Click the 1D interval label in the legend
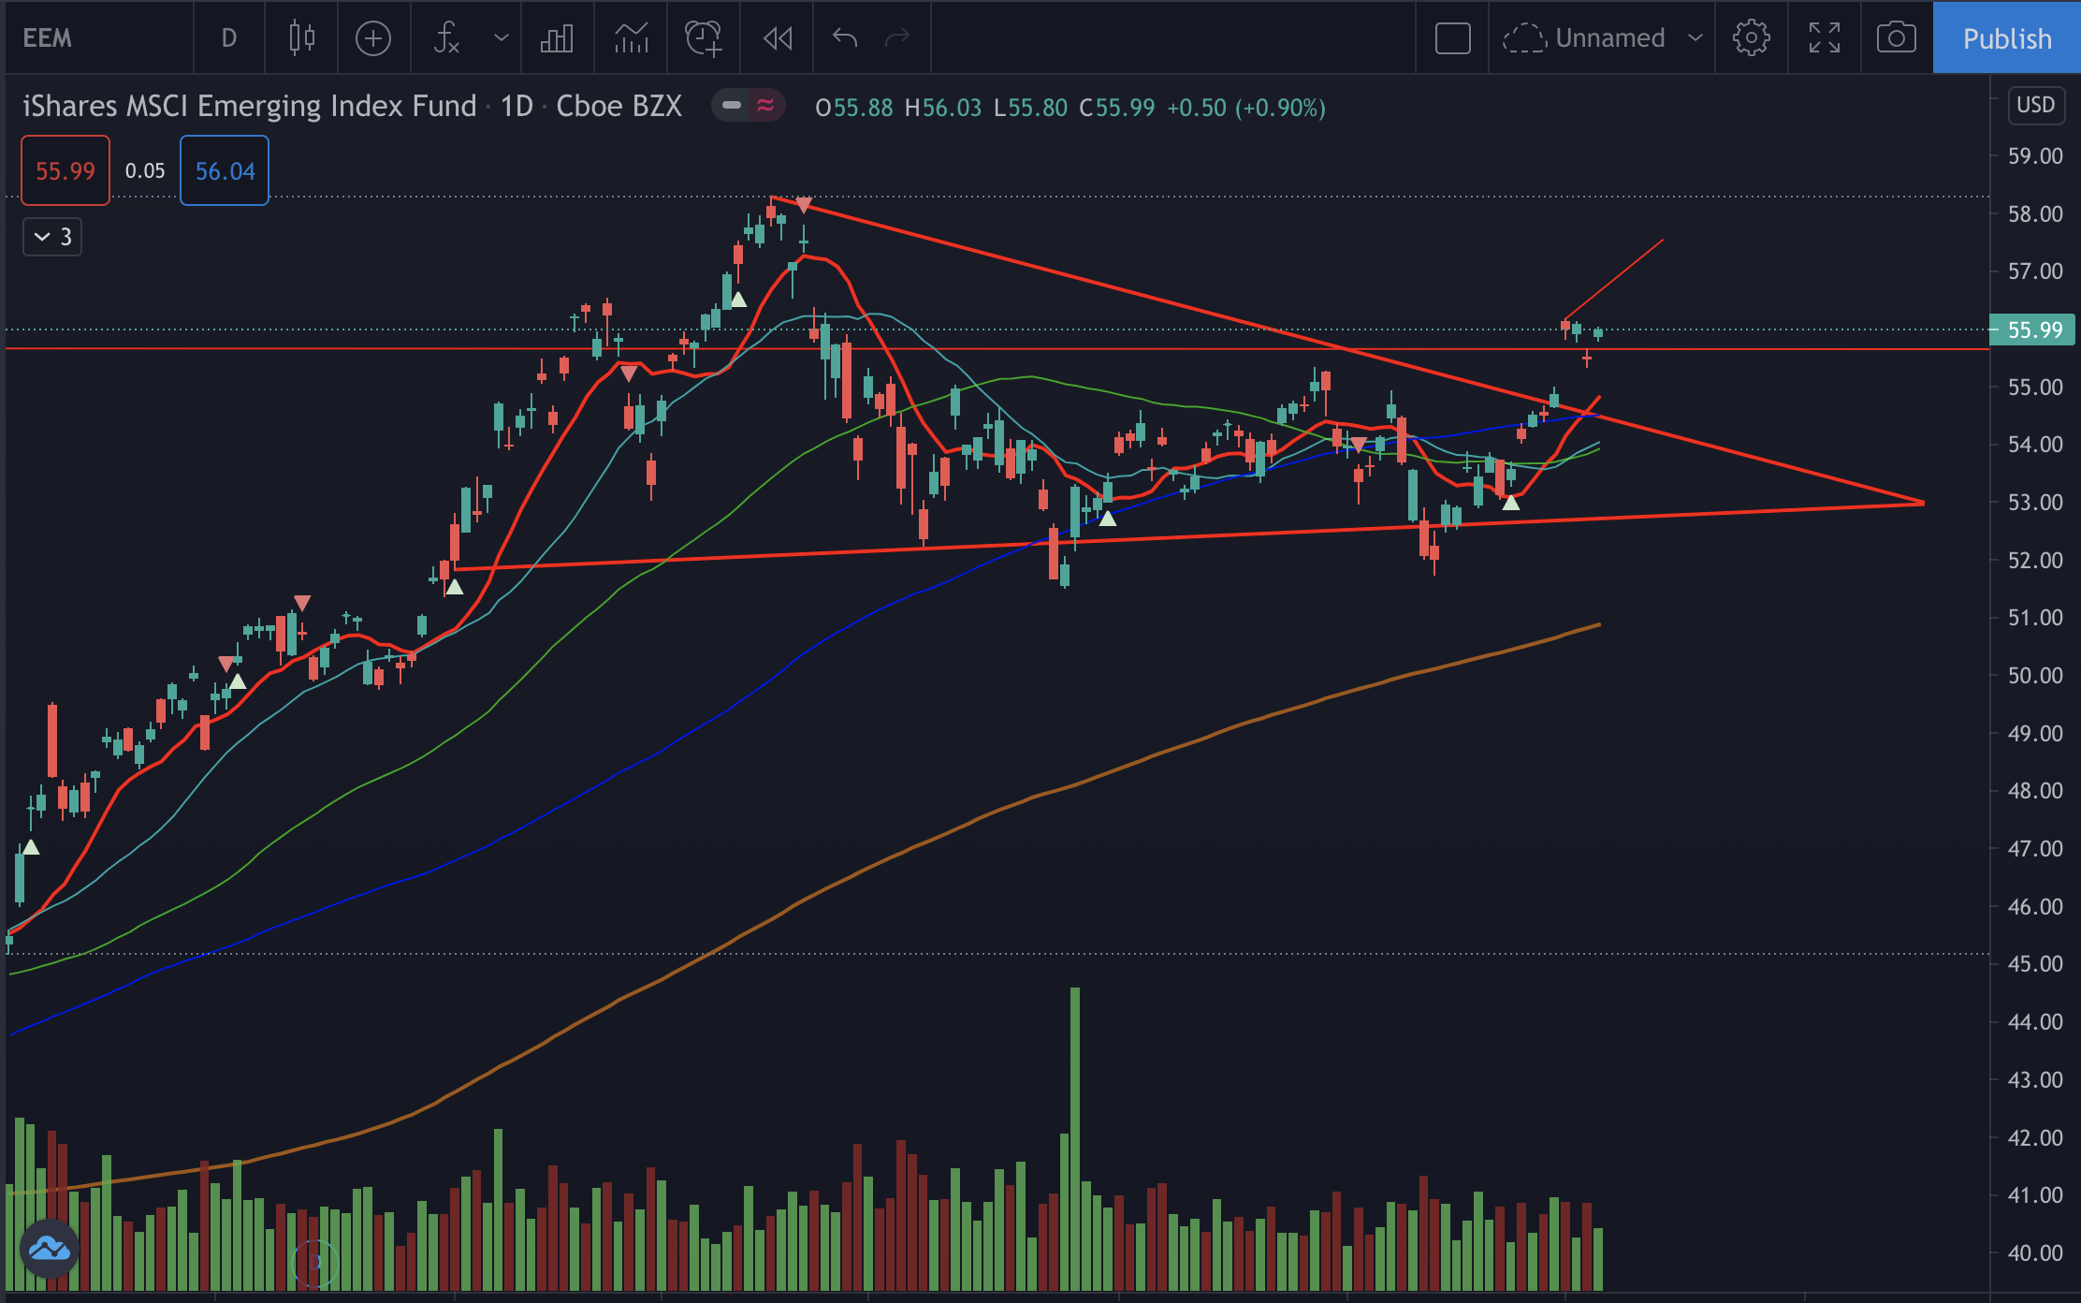2081x1303 pixels. pos(517,107)
